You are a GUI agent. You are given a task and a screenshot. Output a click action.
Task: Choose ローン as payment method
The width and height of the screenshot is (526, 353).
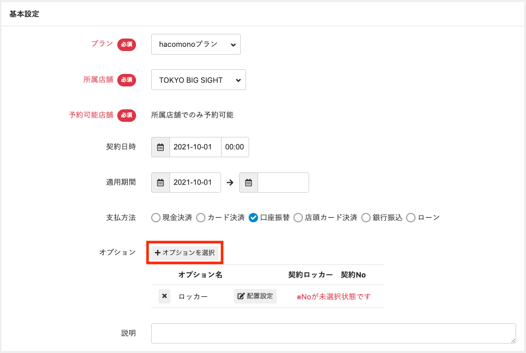[x=411, y=218]
